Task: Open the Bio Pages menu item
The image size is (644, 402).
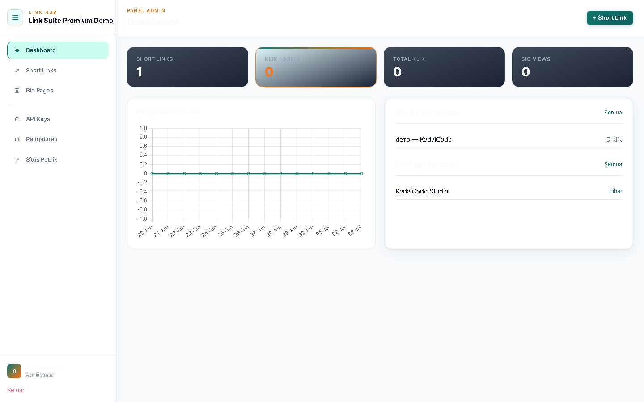Action: click(58, 91)
